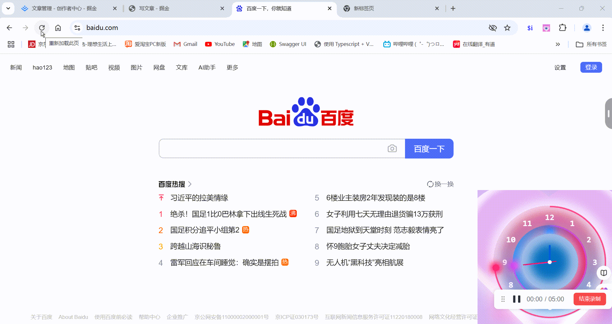
Task: Open the 文库 navigation link
Action: point(181,68)
